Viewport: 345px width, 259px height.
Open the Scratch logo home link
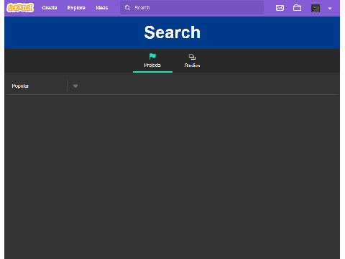(20, 8)
